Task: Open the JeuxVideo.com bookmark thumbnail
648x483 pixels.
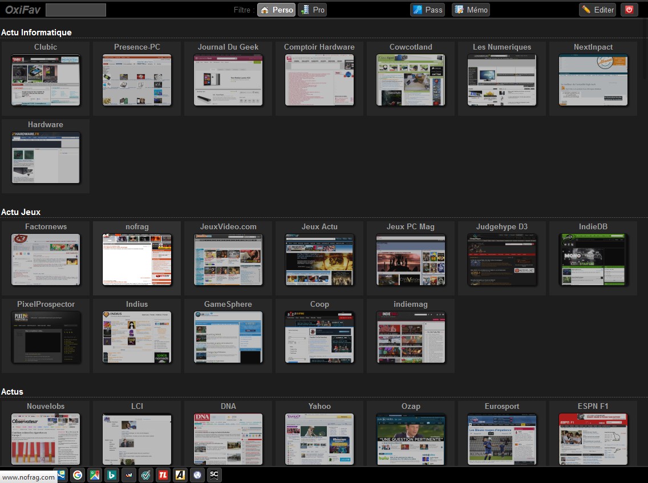Action: coord(228,259)
